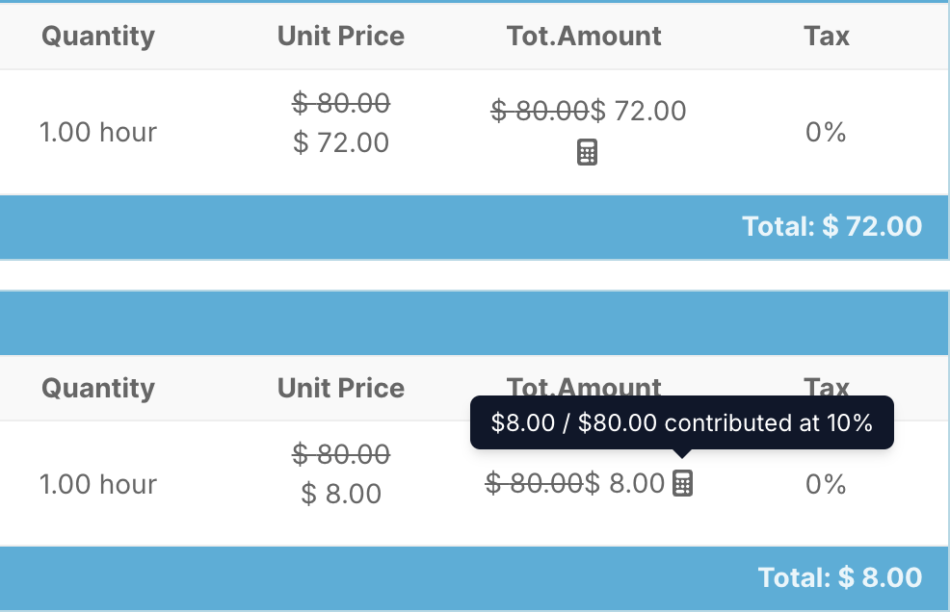Click Quantity header in the $8.00 table
This screenshot has width=950, height=612.
click(98, 388)
